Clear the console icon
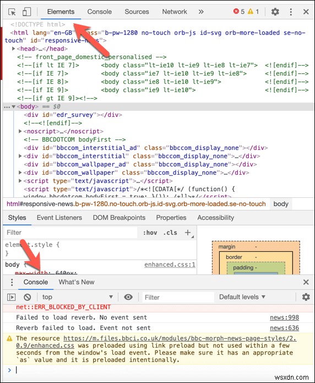The height and width of the screenshot is (383, 315). tap(28, 297)
